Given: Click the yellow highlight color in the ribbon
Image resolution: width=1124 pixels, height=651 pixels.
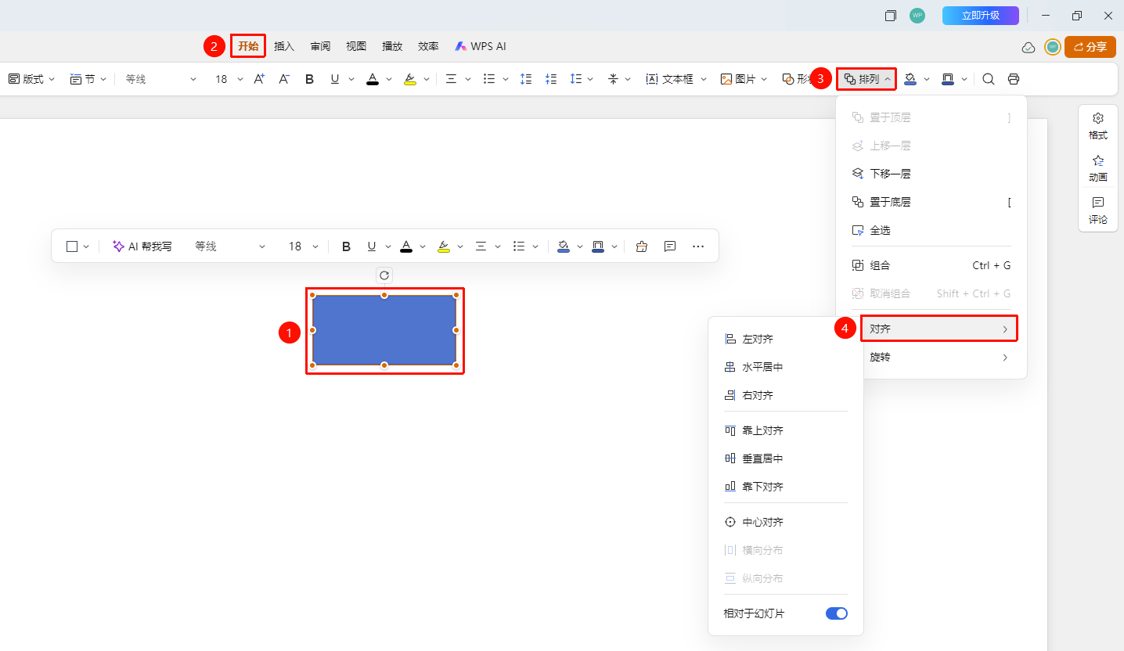Looking at the screenshot, I should click(410, 79).
